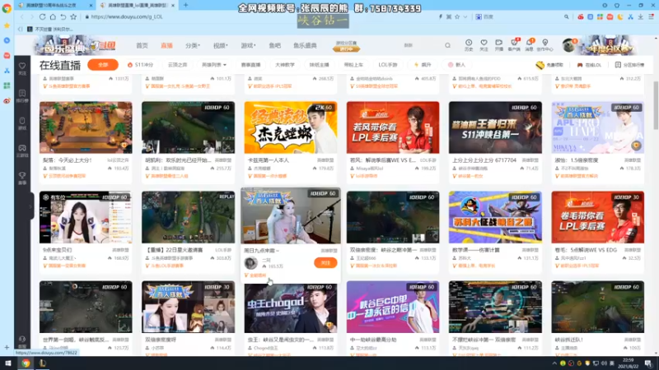Click the 历史 history clock icon
Viewport: 659px width, 370px height.
469,45
